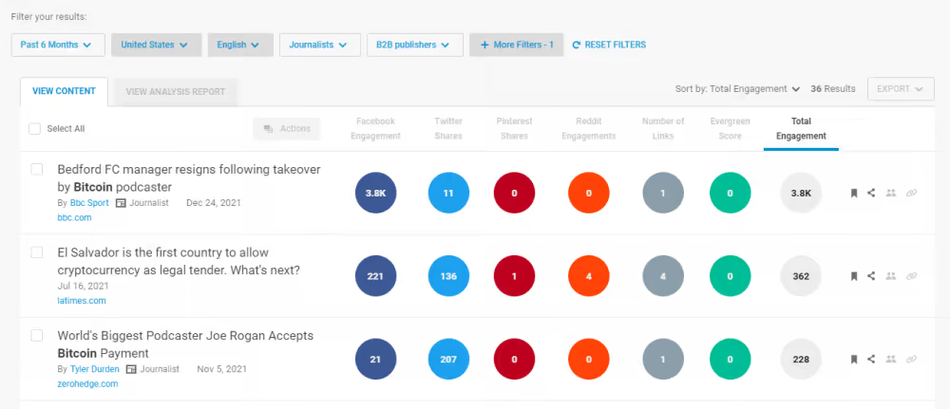The image size is (950, 409).
Task: Click the reset filters refresh icon
Action: pyautogui.click(x=577, y=45)
